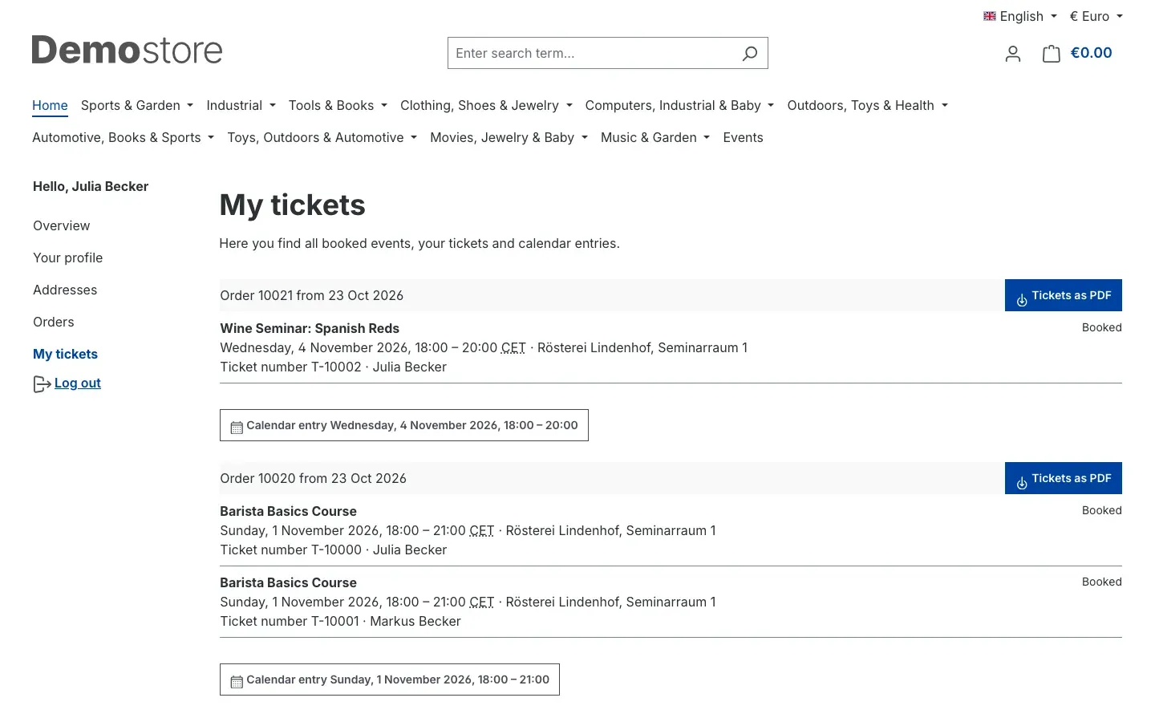Click download icon for Order 10021 PDF
This screenshot has width=1155, height=722.
[1022, 300]
